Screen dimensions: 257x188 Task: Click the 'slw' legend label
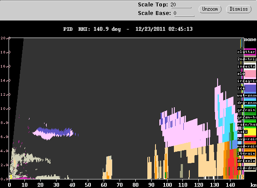pos(241,73)
